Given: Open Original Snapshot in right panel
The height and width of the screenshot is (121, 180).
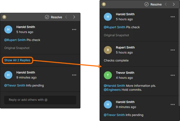Looking at the screenshot, I should coord(116,35).
